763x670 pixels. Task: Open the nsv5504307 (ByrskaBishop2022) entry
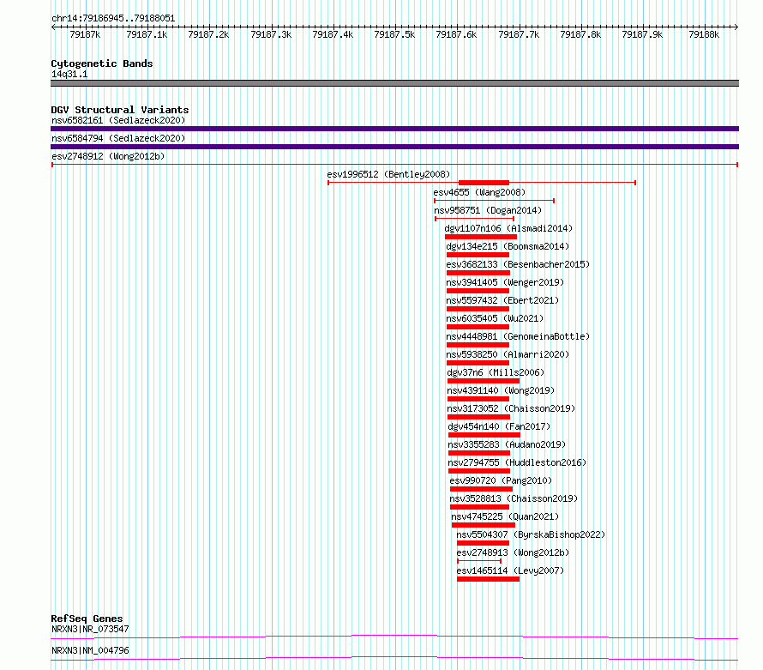[x=531, y=534]
